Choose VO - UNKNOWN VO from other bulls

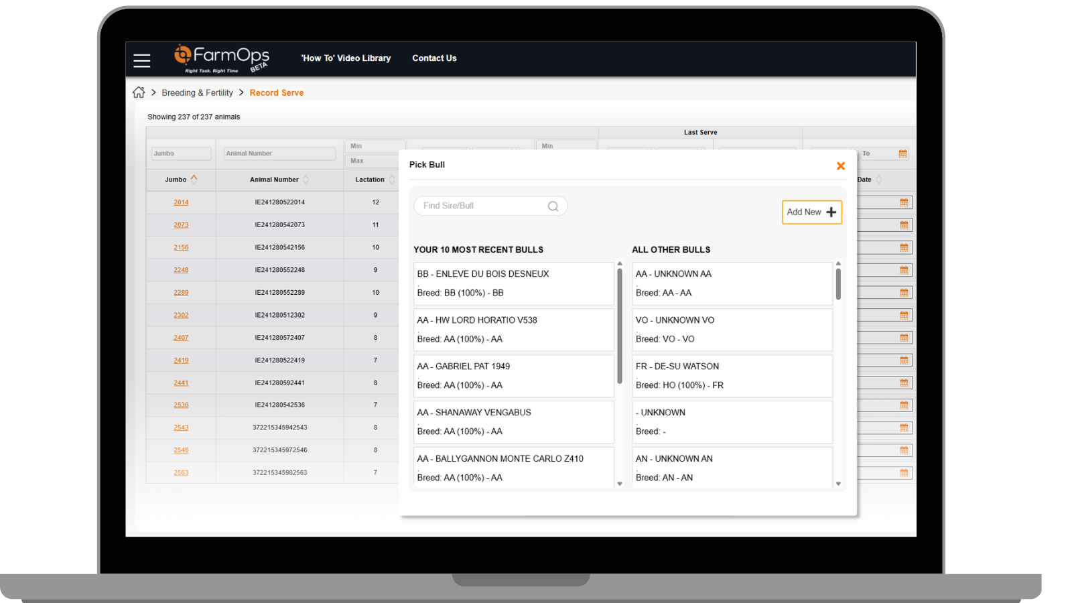click(732, 330)
